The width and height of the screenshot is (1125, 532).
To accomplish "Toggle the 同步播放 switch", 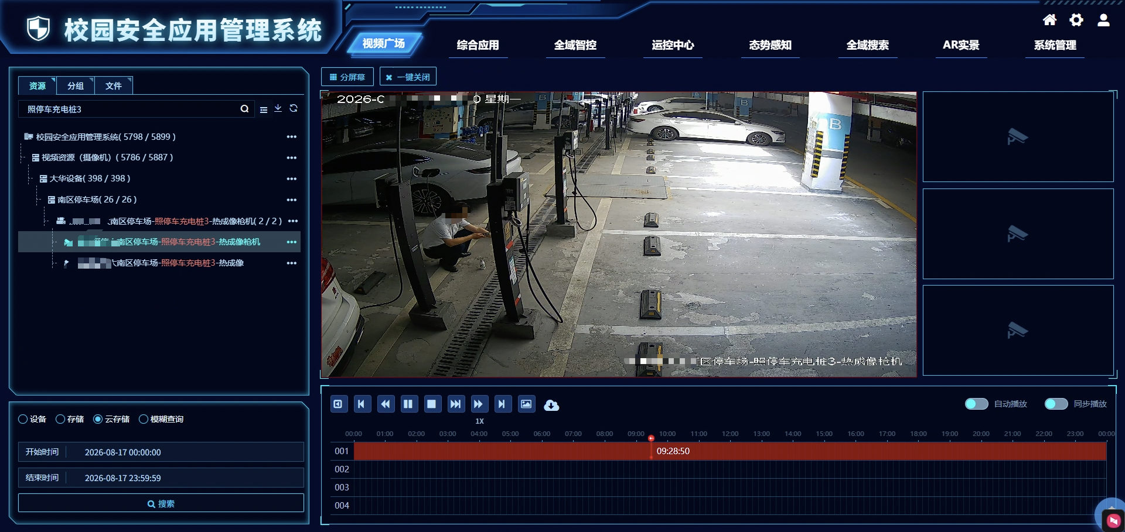I will coord(1056,404).
